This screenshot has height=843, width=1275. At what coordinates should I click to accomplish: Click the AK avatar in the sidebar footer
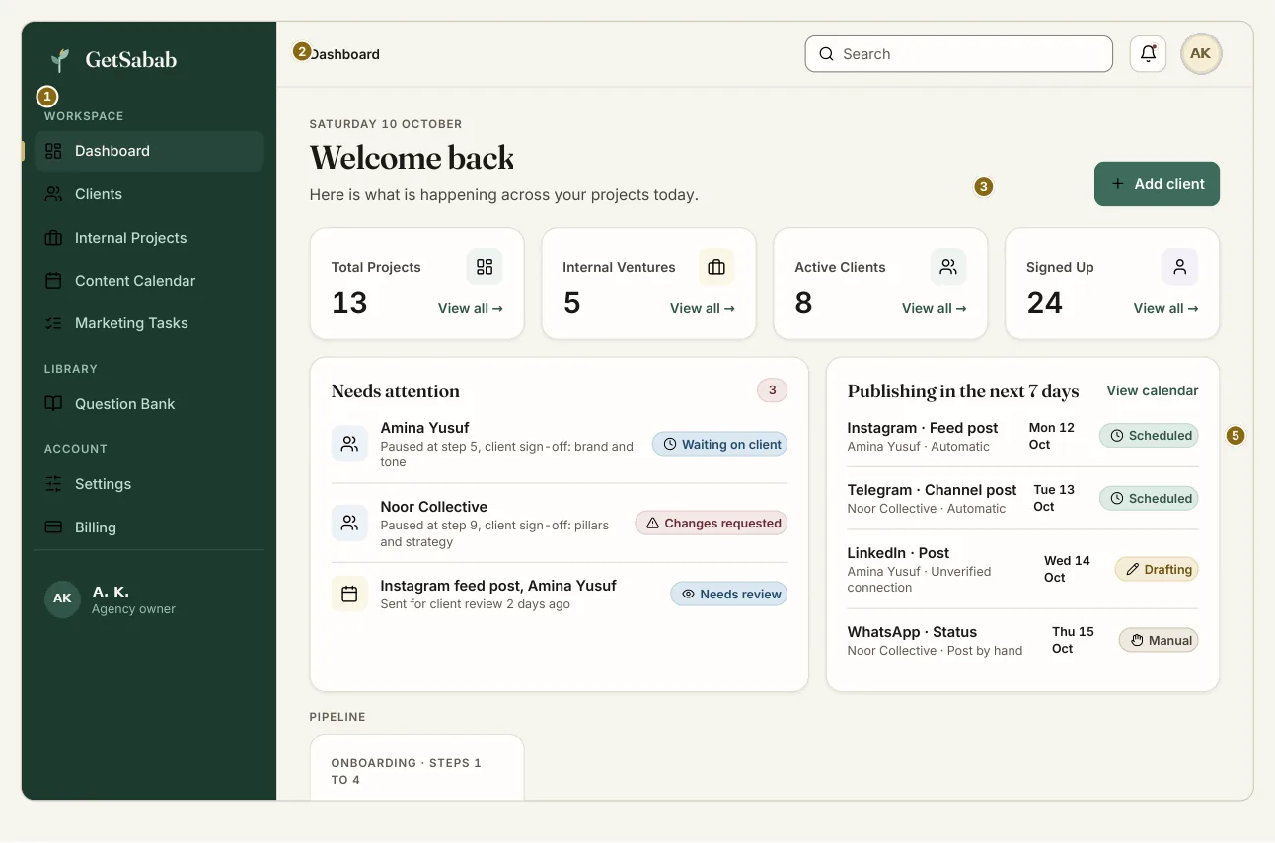62,598
